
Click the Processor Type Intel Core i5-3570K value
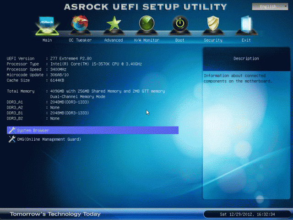[96, 64]
